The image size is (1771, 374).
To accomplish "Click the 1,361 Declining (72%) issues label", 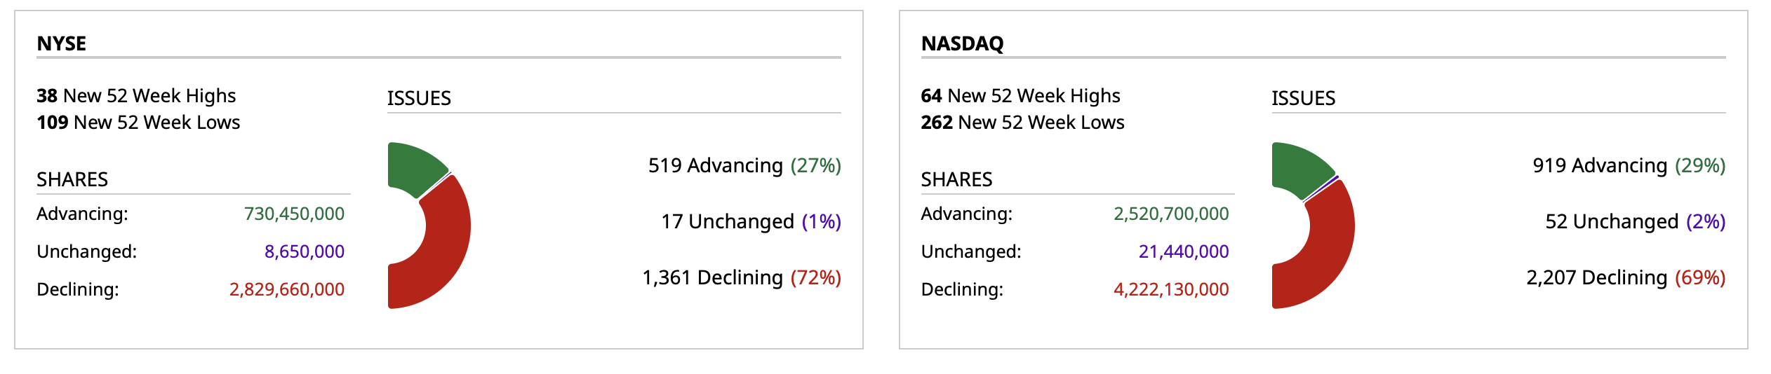I will pos(741,277).
